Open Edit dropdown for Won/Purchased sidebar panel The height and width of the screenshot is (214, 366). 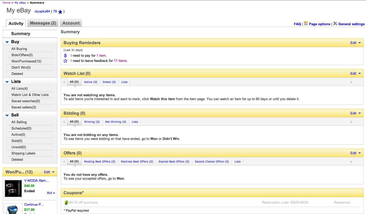(49, 172)
